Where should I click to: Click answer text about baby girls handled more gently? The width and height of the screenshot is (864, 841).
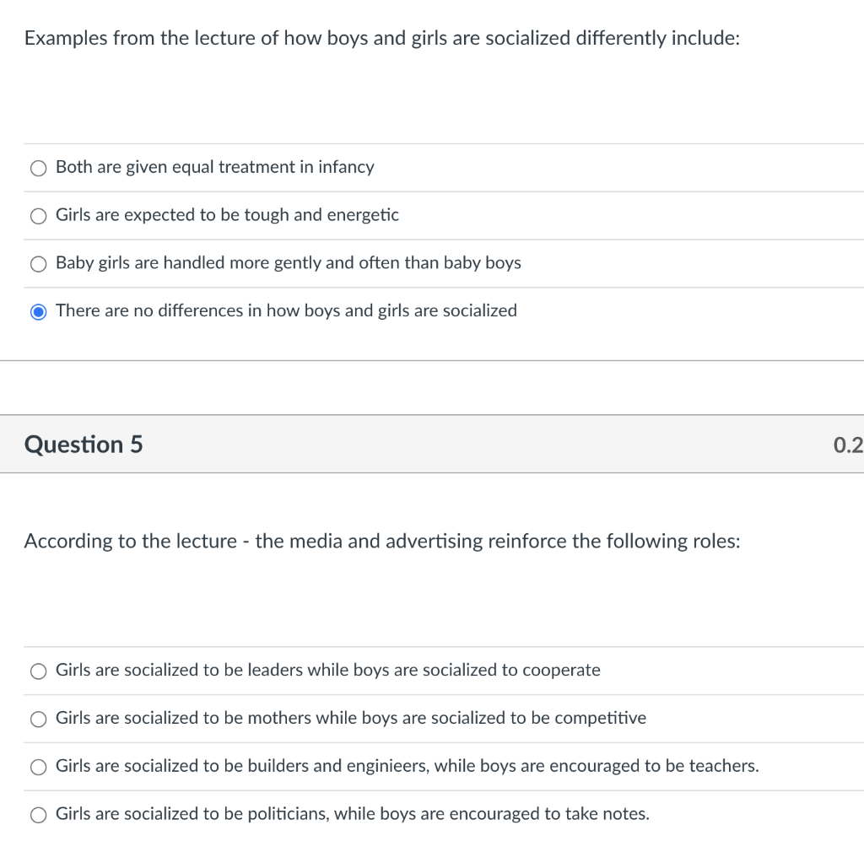(x=288, y=263)
